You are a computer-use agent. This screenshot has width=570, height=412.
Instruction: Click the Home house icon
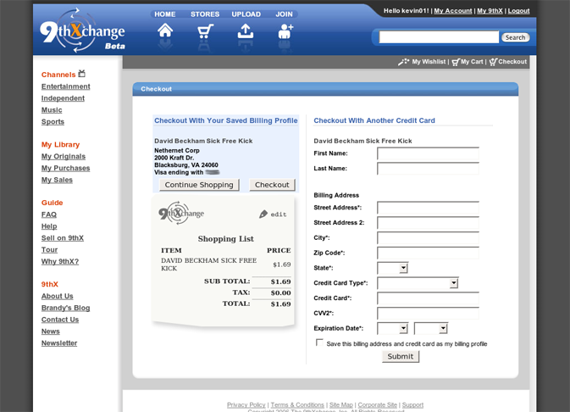click(165, 31)
